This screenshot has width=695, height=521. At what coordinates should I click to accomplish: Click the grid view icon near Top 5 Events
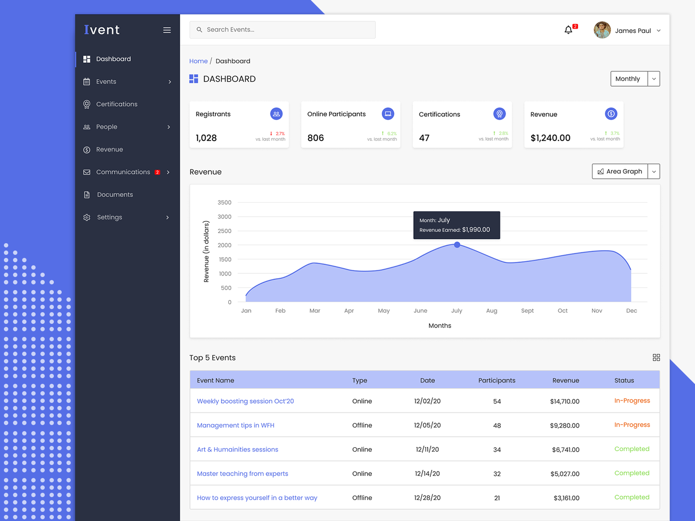tap(656, 357)
